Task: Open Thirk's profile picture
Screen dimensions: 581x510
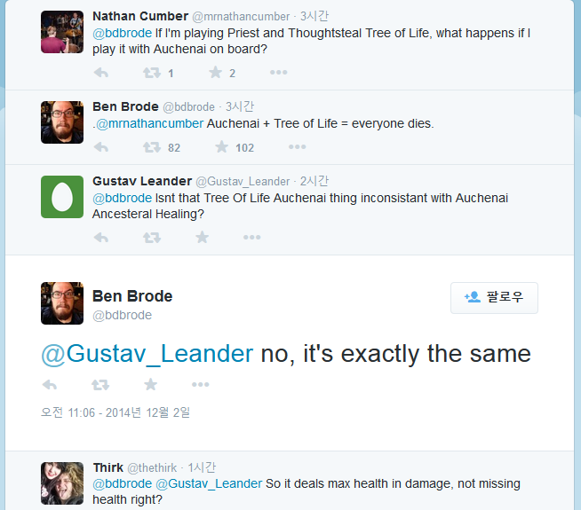Action: pyautogui.click(x=62, y=483)
